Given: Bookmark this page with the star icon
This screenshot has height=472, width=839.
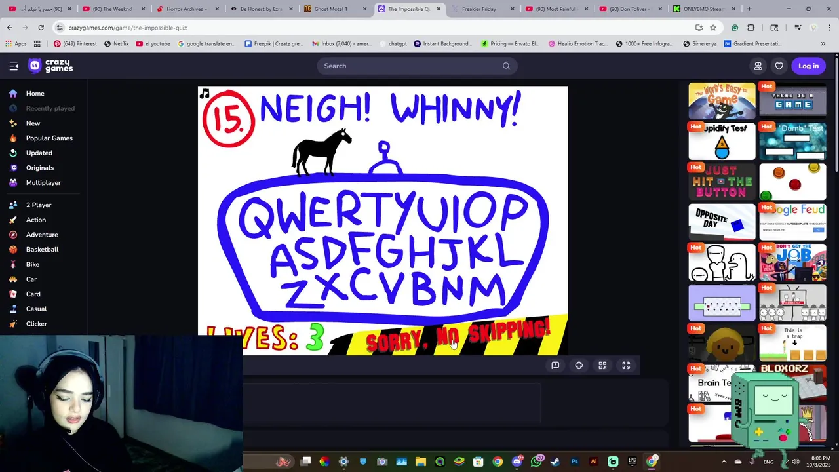Looking at the screenshot, I should (x=713, y=28).
